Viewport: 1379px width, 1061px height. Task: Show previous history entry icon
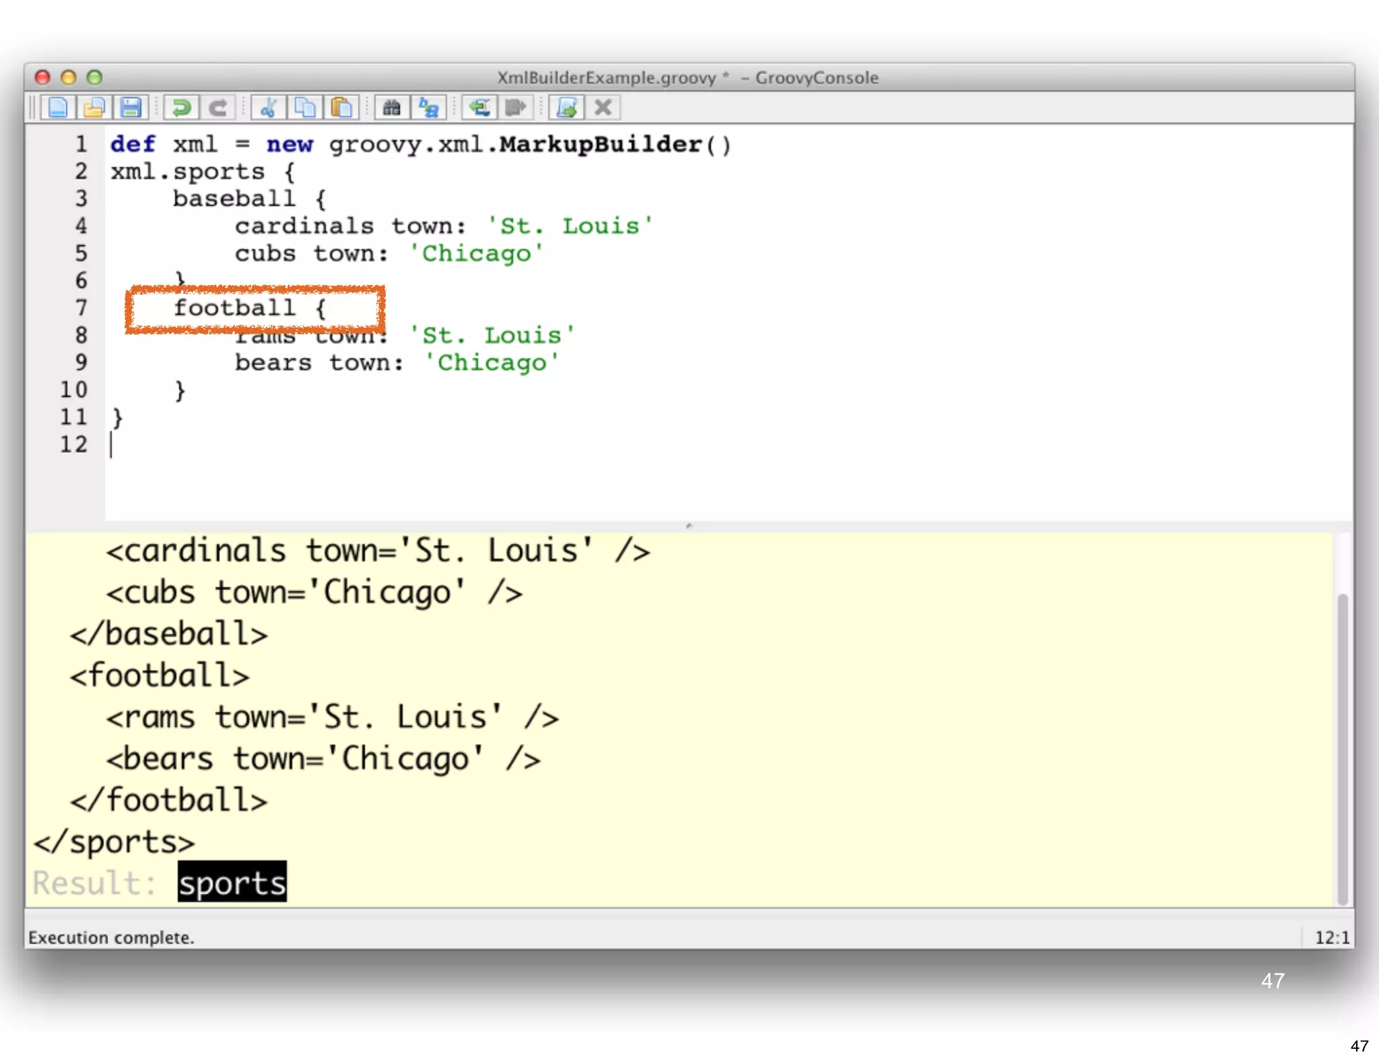point(479,108)
